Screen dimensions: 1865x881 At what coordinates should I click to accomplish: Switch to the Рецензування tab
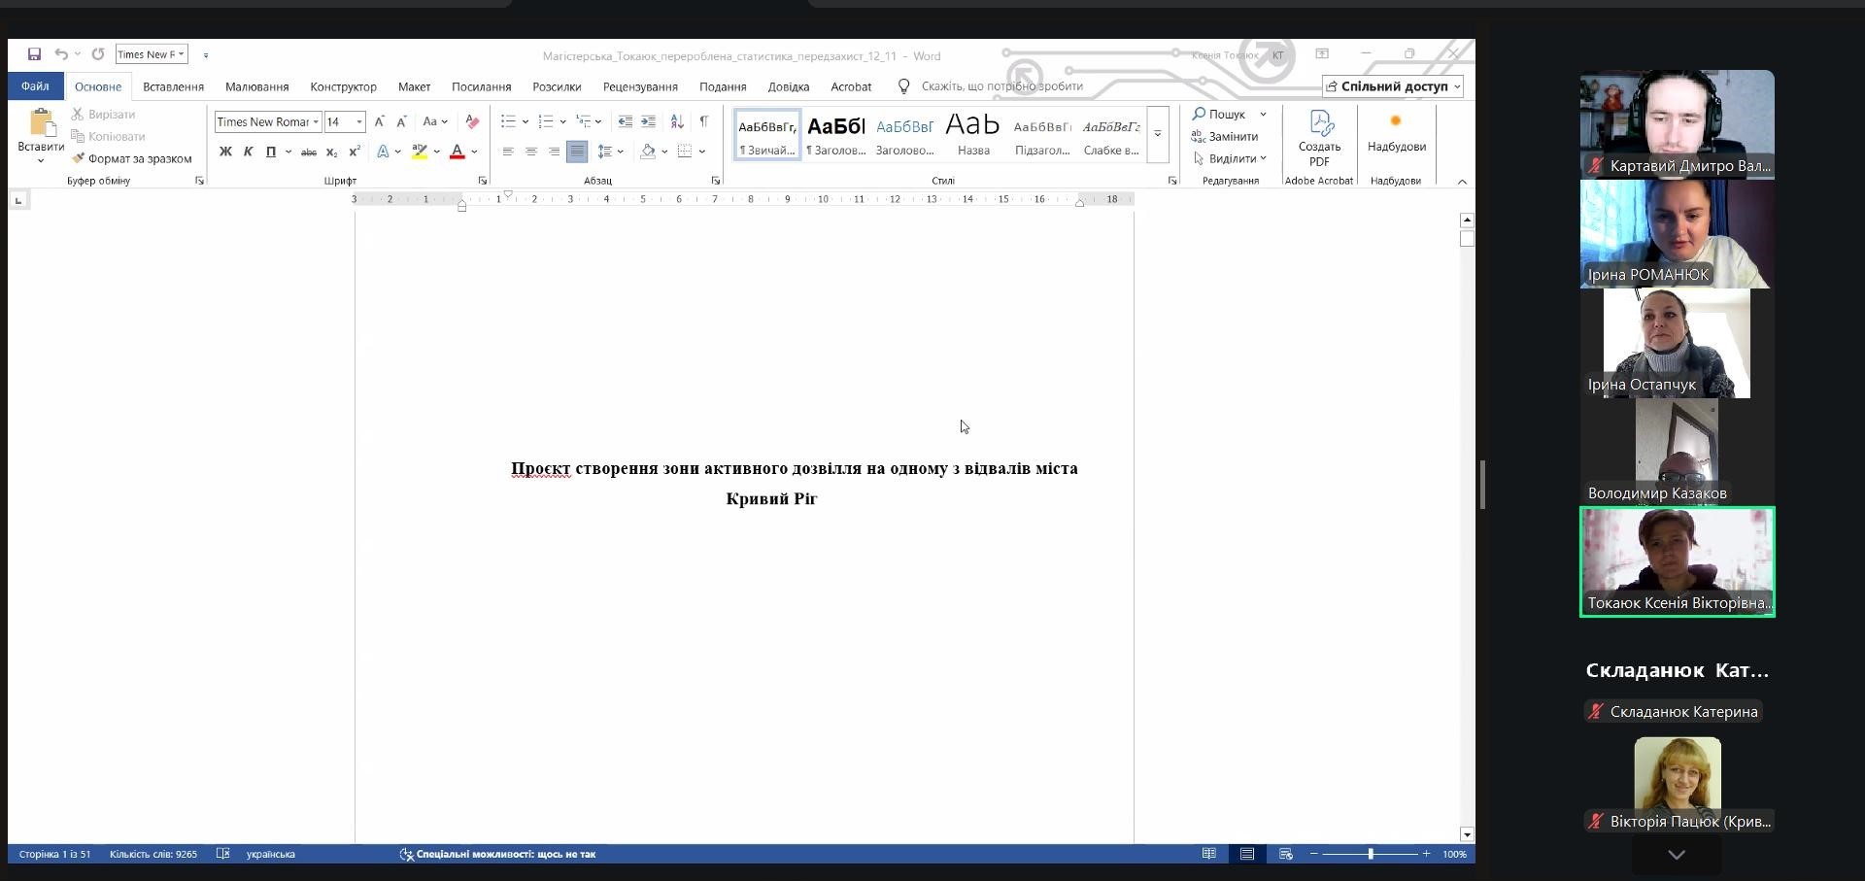click(640, 86)
